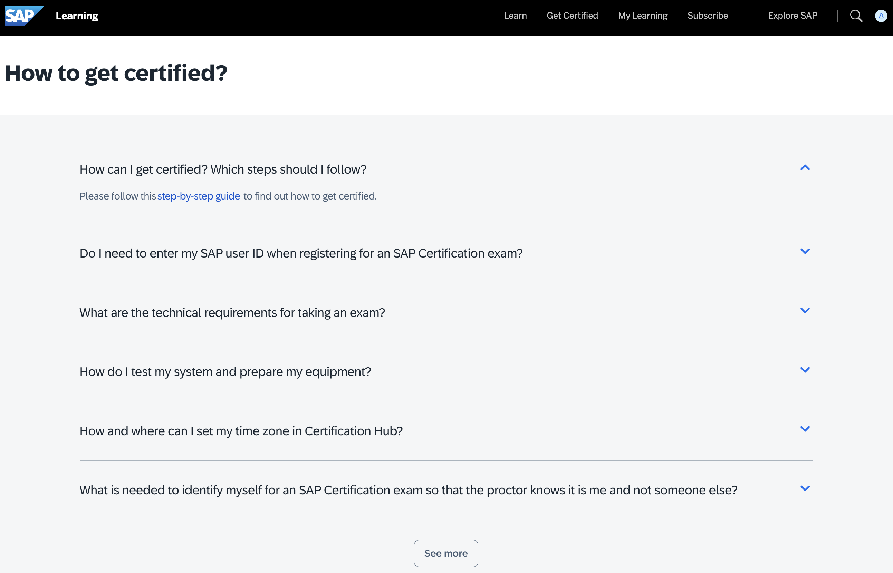Open the search magnifier icon

click(x=856, y=16)
